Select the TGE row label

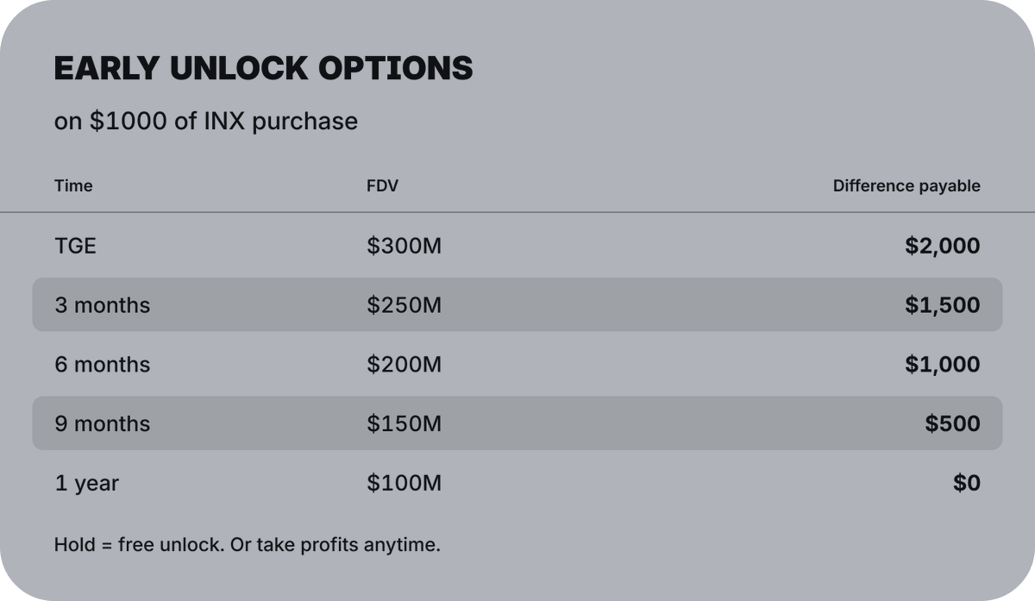[x=75, y=246]
